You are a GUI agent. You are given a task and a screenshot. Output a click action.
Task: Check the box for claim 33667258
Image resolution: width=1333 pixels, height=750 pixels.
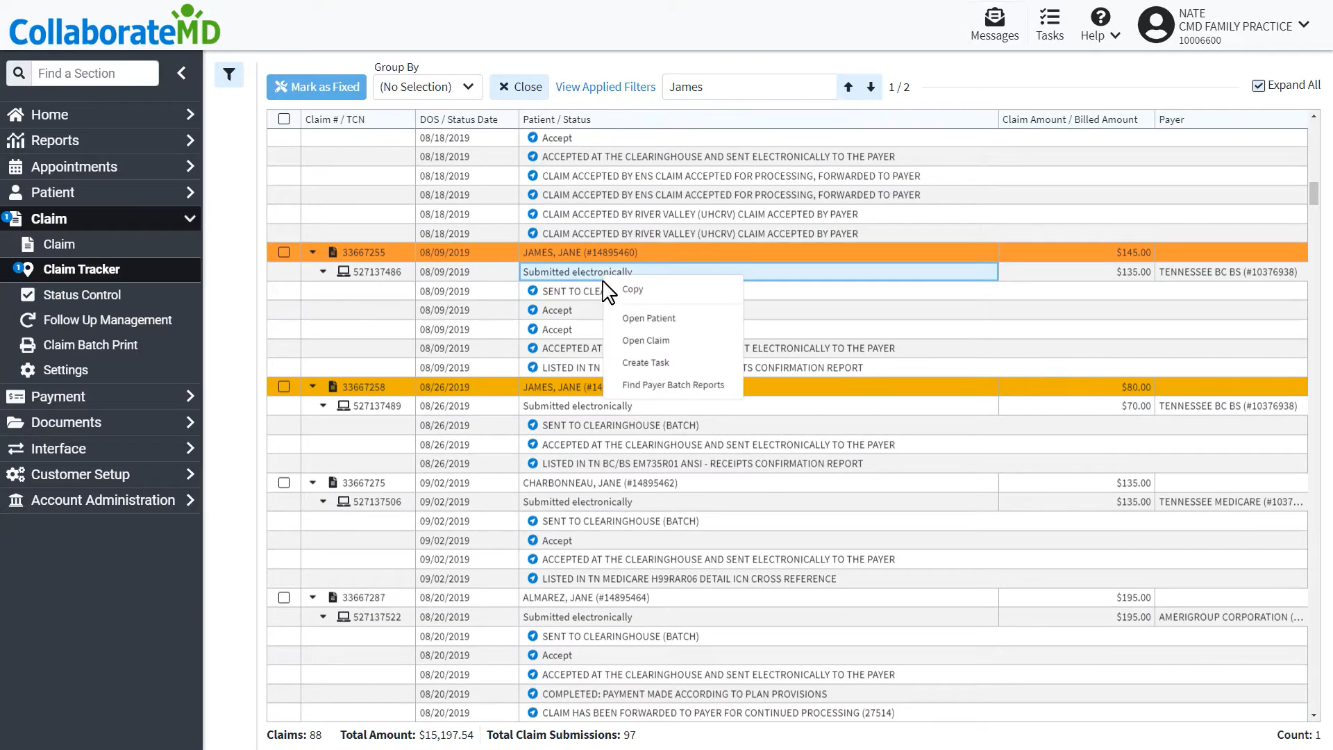point(284,387)
